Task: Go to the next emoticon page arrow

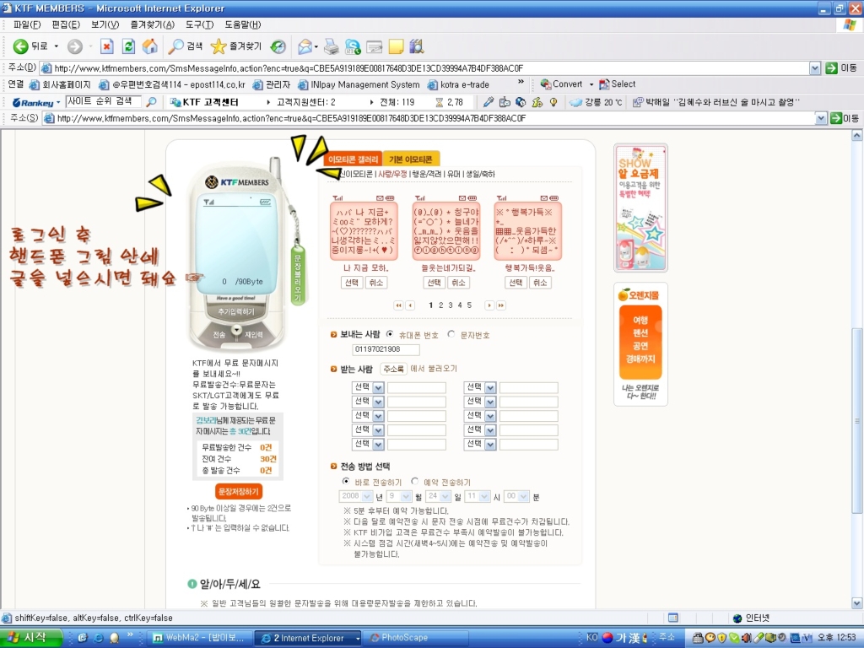Action: 489,305
